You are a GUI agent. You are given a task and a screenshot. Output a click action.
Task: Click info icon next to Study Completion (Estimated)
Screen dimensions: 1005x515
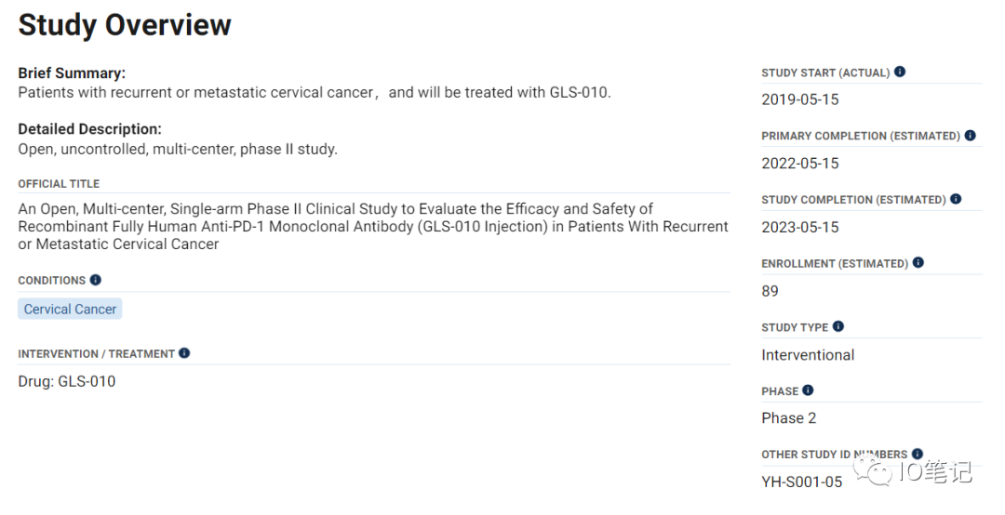[956, 199]
